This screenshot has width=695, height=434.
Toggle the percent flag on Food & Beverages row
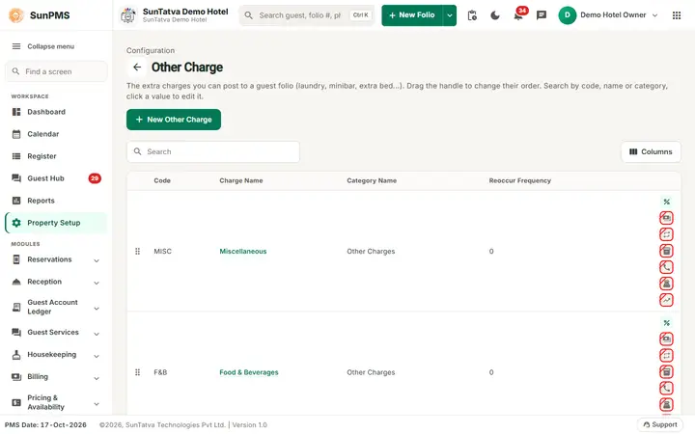666,323
